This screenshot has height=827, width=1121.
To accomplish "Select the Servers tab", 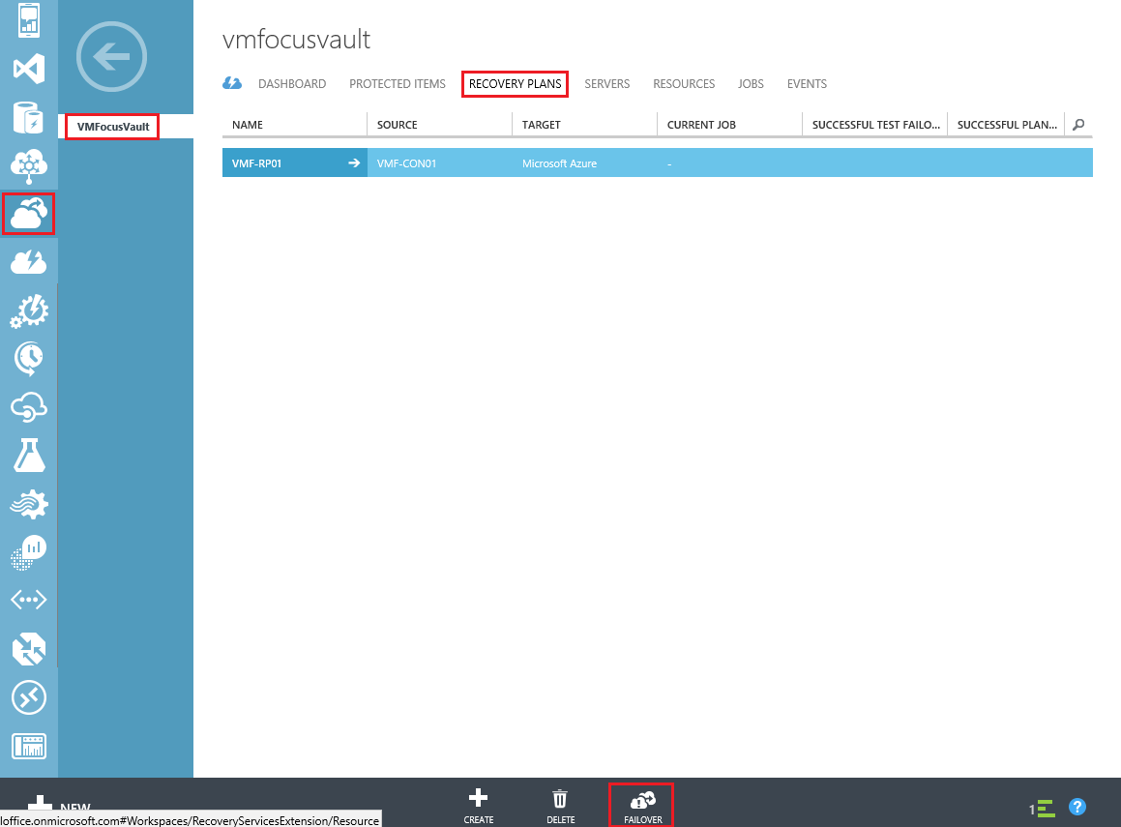I will 606,84.
